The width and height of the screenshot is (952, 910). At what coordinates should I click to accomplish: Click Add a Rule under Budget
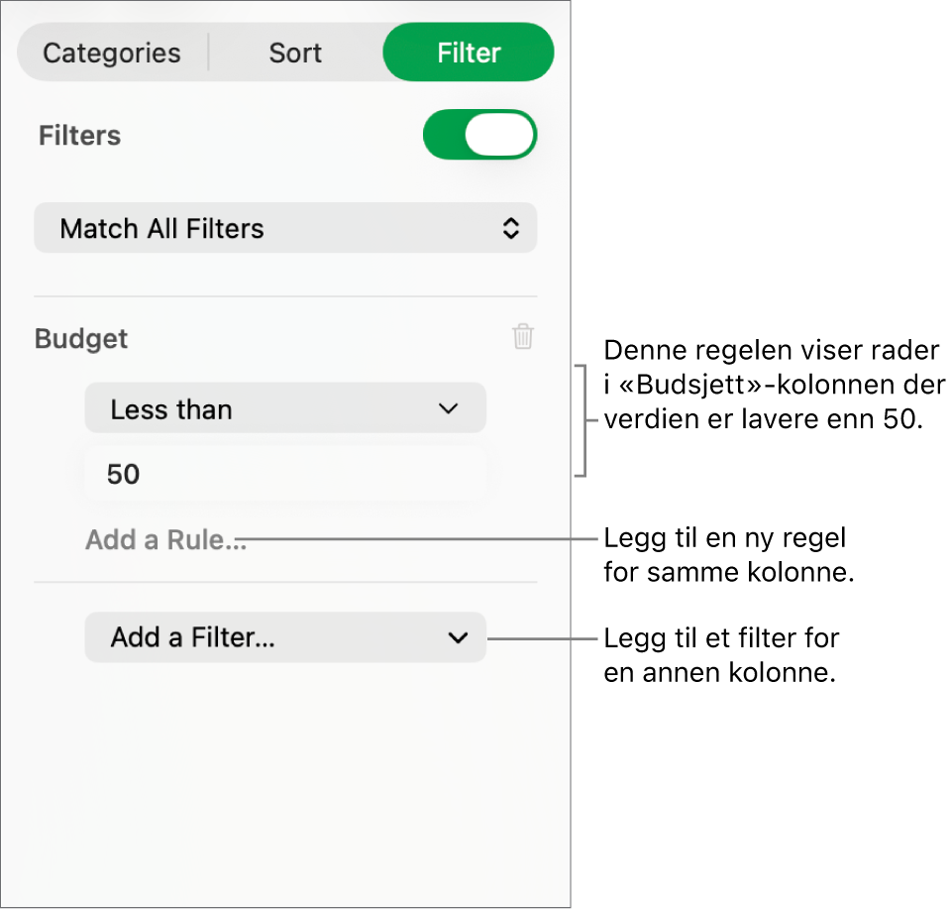[165, 540]
